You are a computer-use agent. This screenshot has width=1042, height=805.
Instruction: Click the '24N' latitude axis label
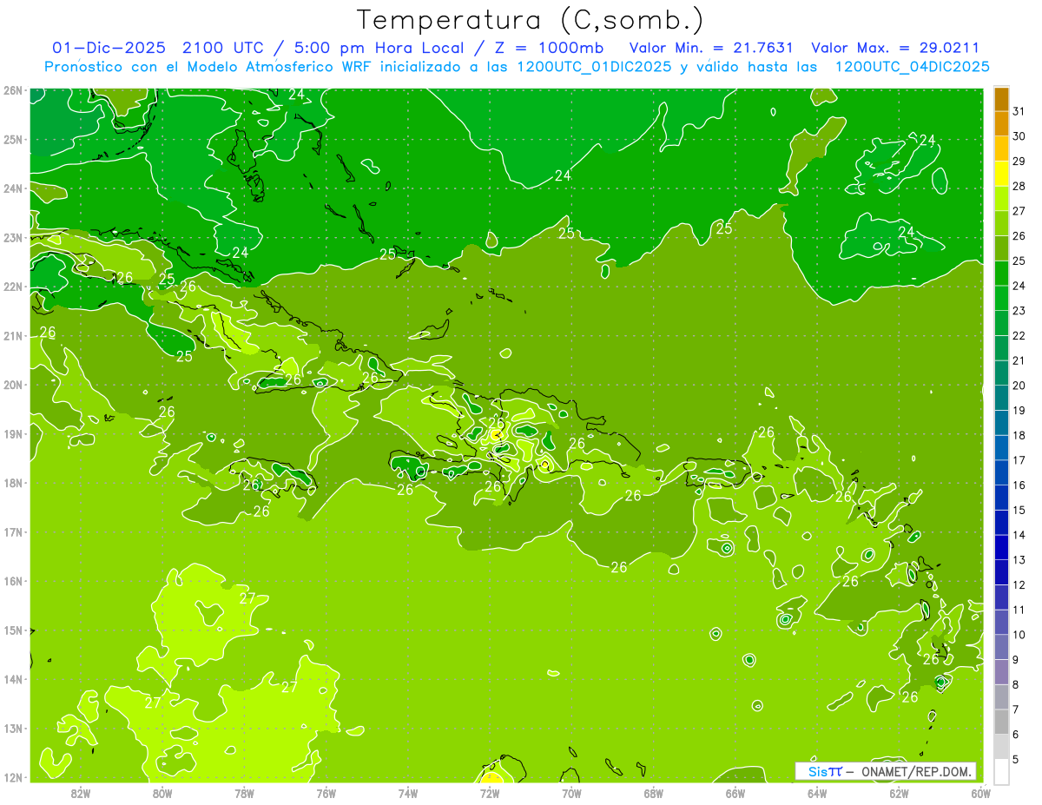(x=12, y=188)
